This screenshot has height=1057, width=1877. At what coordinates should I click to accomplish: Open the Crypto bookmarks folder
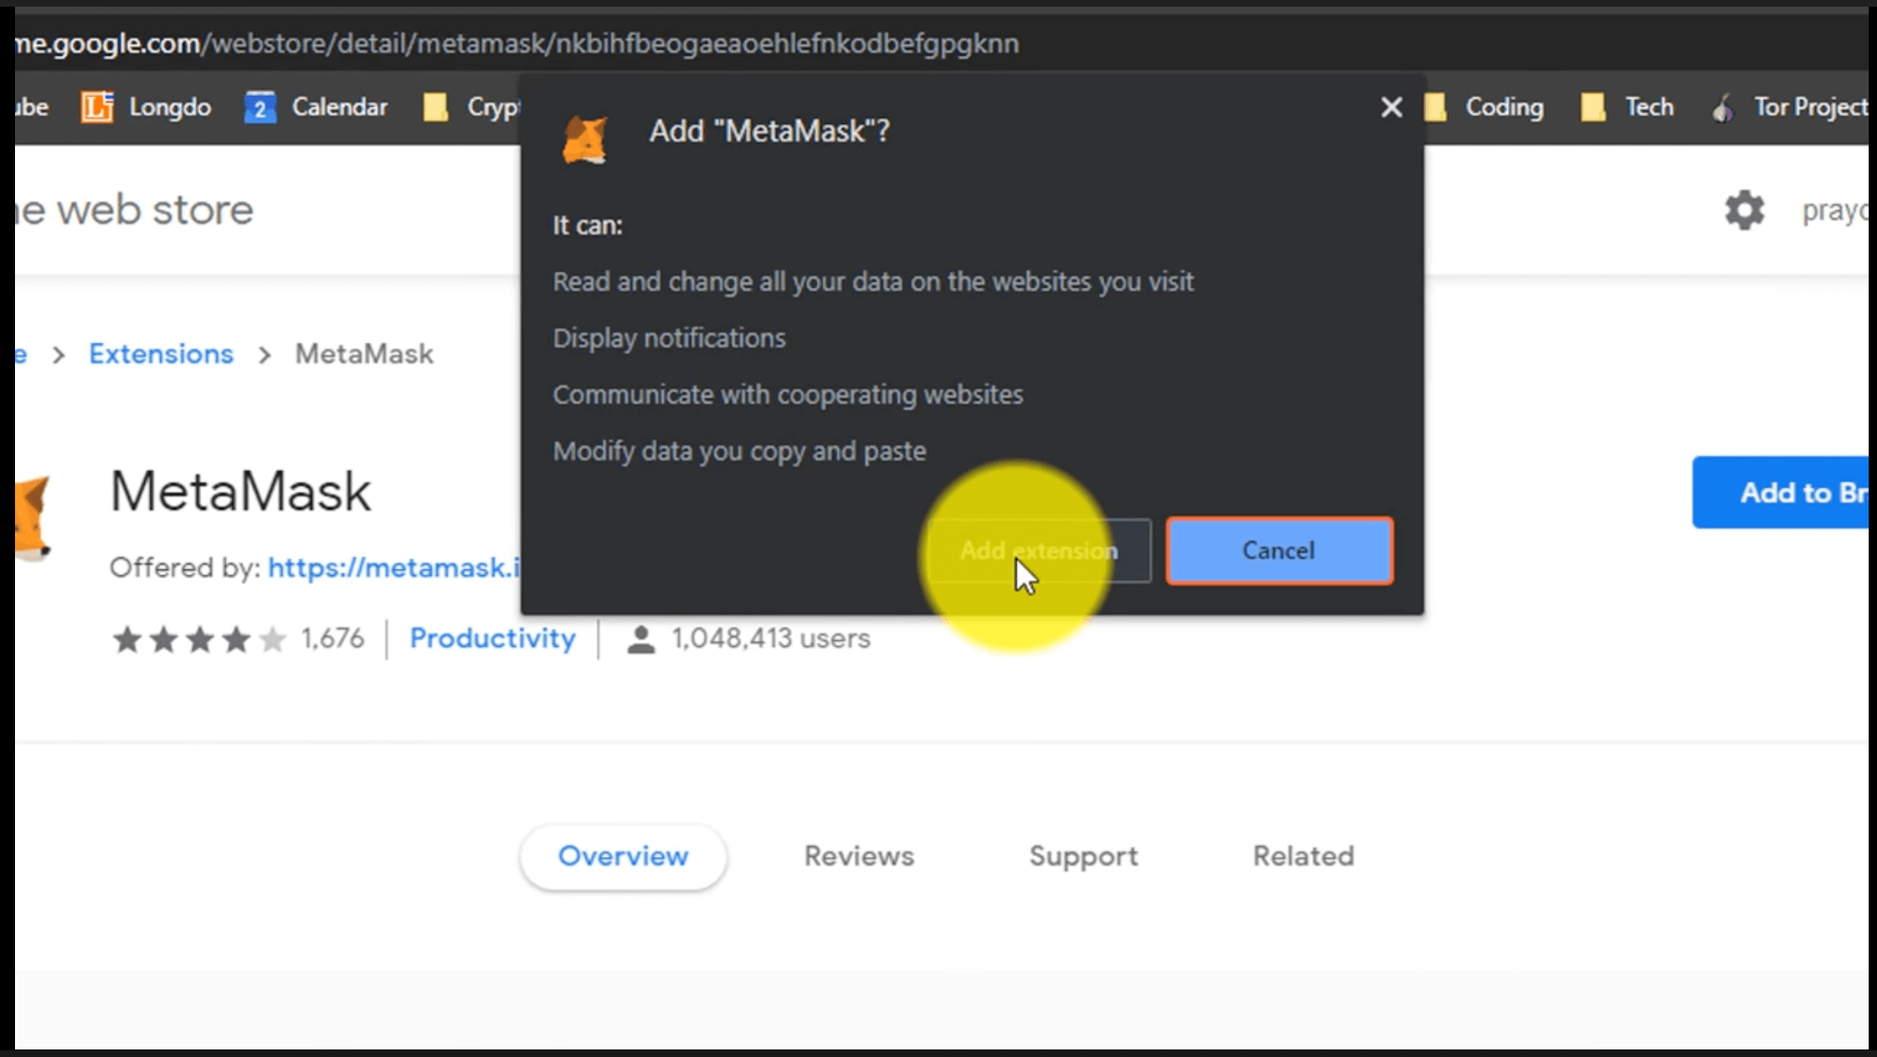[x=472, y=107]
